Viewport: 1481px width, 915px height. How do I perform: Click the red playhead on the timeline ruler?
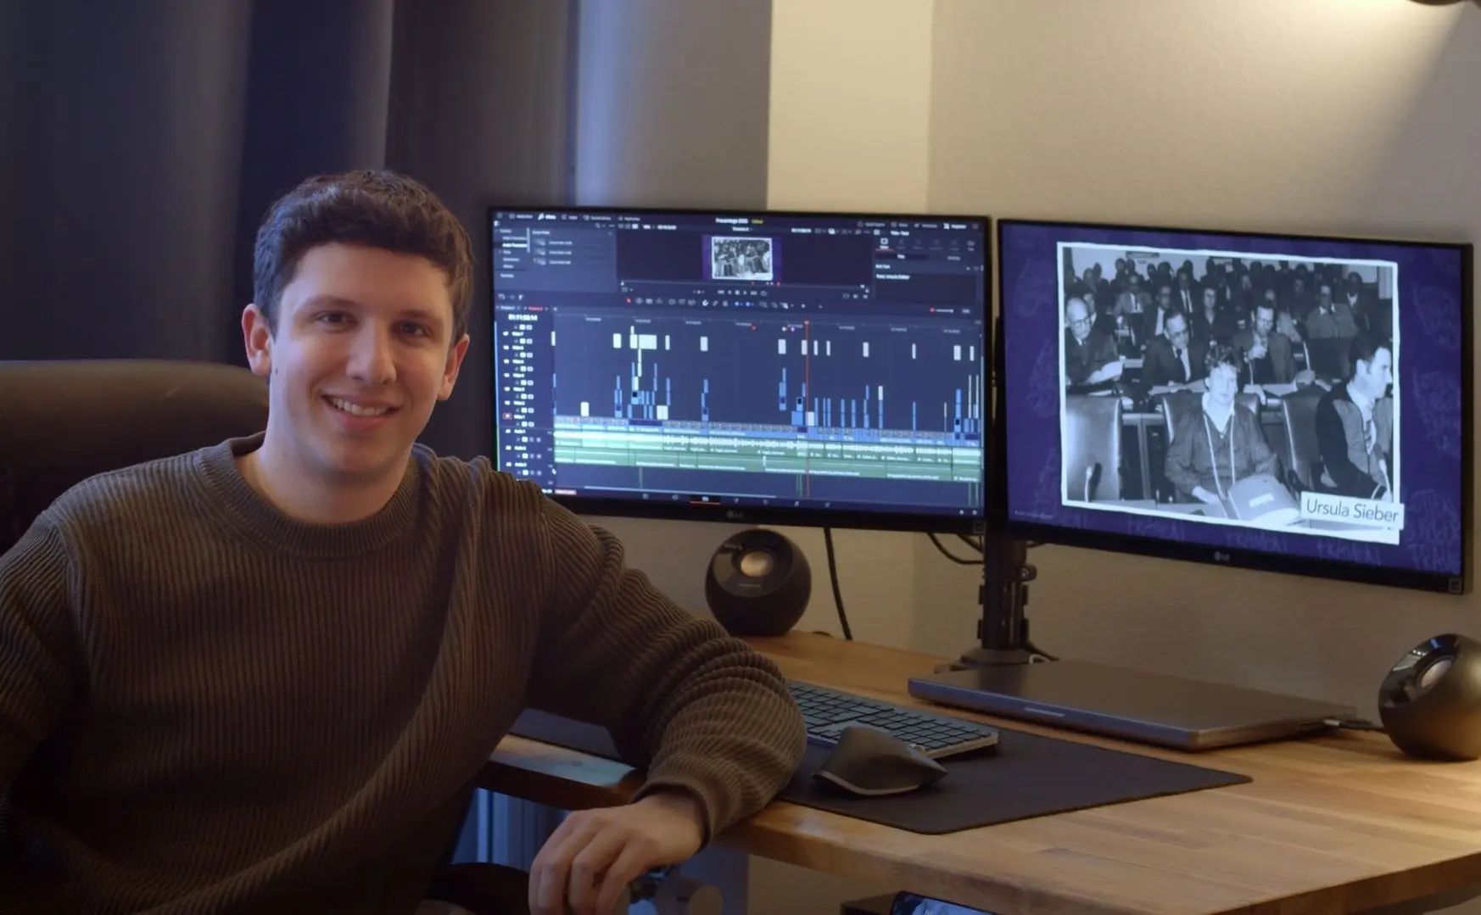point(807,322)
